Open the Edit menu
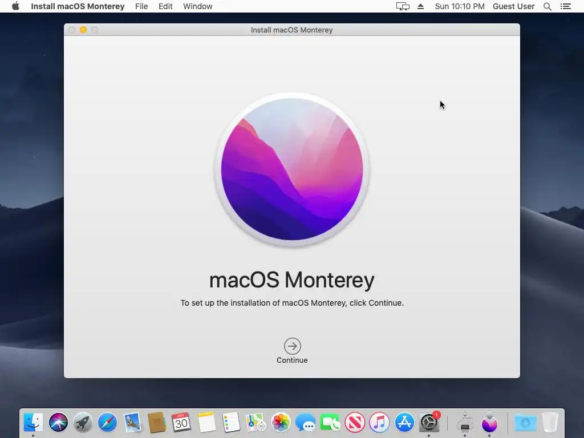Screen dimensions: 584x438 click(165, 6)
